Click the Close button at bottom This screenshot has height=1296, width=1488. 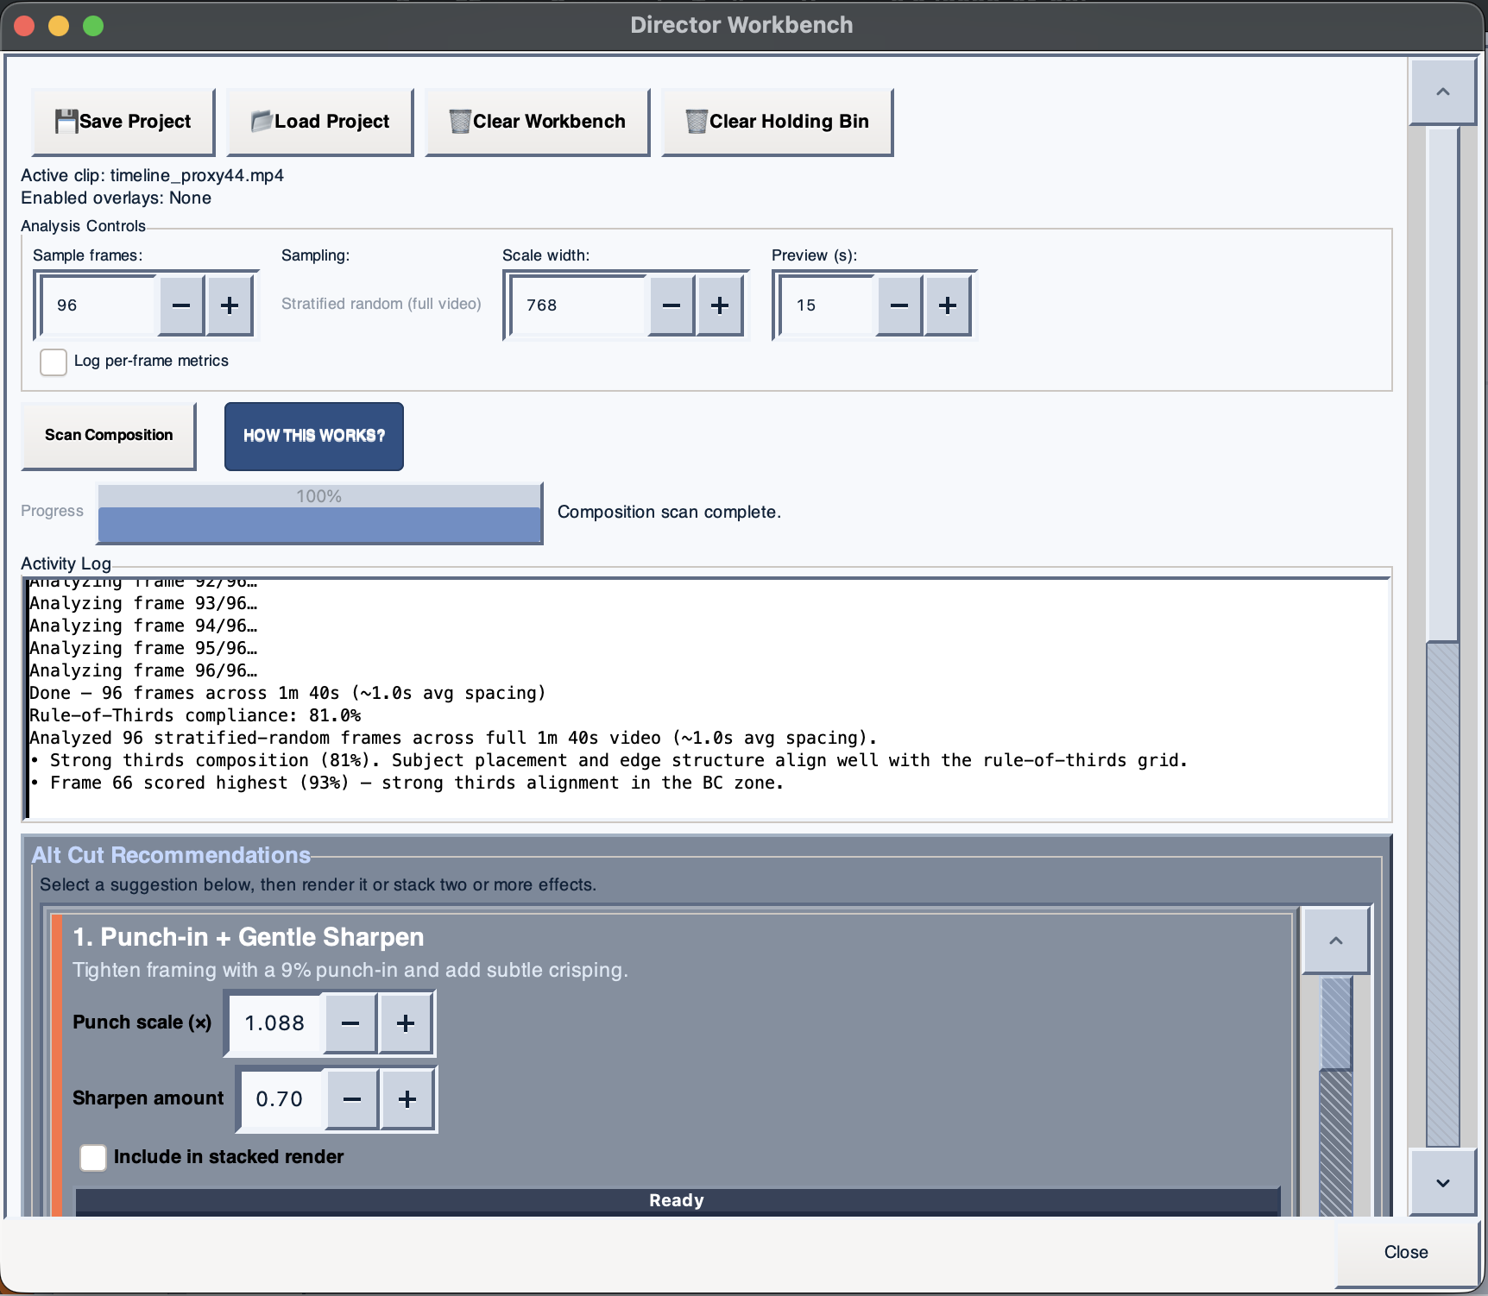click(x=1406, y=1252)
